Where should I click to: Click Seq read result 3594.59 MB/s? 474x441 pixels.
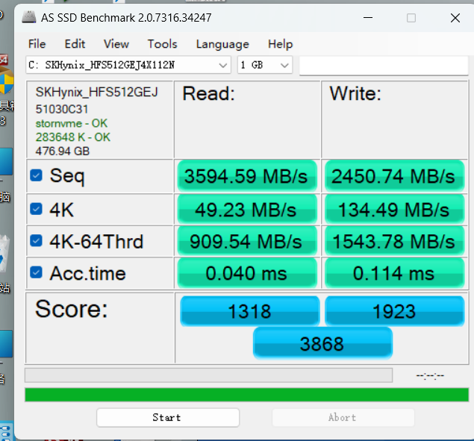pos(247,176)
